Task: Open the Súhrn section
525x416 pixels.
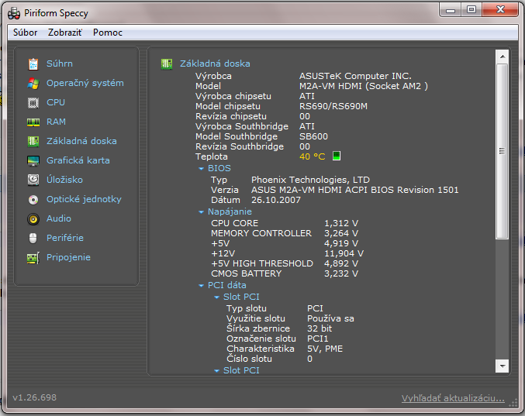Action: tap(60, 64)
